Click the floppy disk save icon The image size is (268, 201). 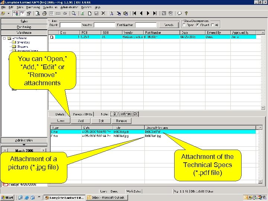coord(96,13)
